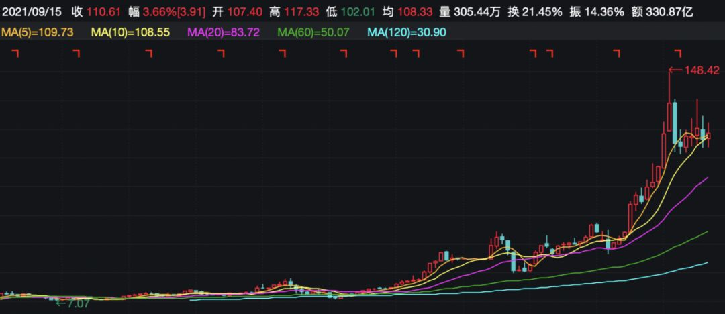The height and width of the screenshot is (314, 725).
Task: Click the date 2021/09/15
Action: (31, 12)
